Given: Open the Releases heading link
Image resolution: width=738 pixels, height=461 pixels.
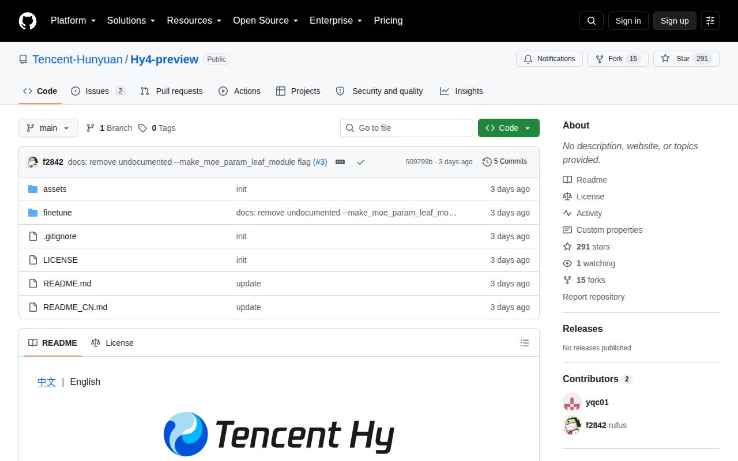Looking at the screenshot, I should pyautogui.click(x=582, y=328).
